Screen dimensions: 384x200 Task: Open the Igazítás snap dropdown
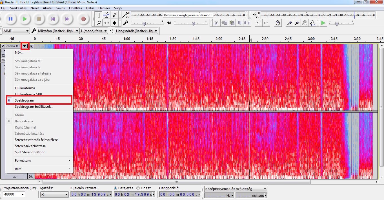(x=54, y=195)
